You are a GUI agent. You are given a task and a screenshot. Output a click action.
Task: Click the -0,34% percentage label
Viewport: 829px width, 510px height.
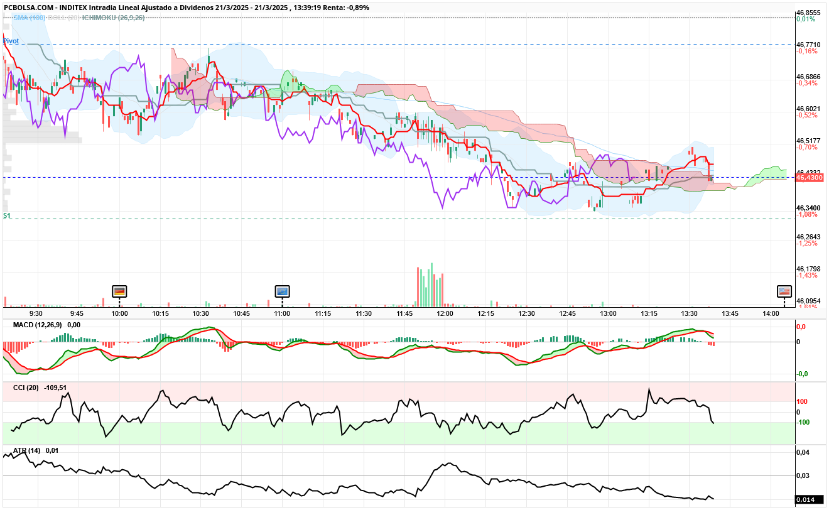click(807, 83)
